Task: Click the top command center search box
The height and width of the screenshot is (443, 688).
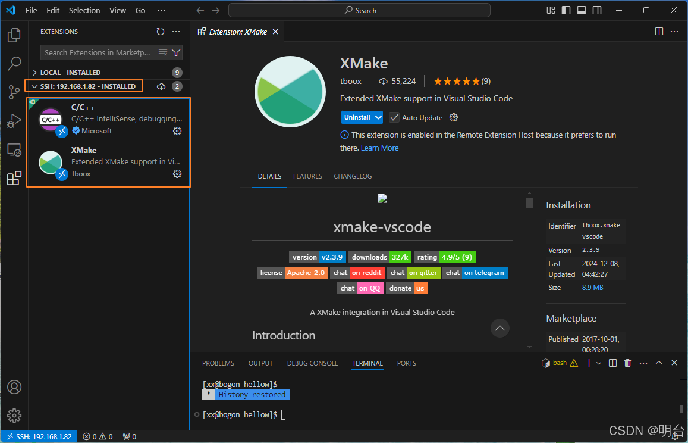Action: click(359, 11)
